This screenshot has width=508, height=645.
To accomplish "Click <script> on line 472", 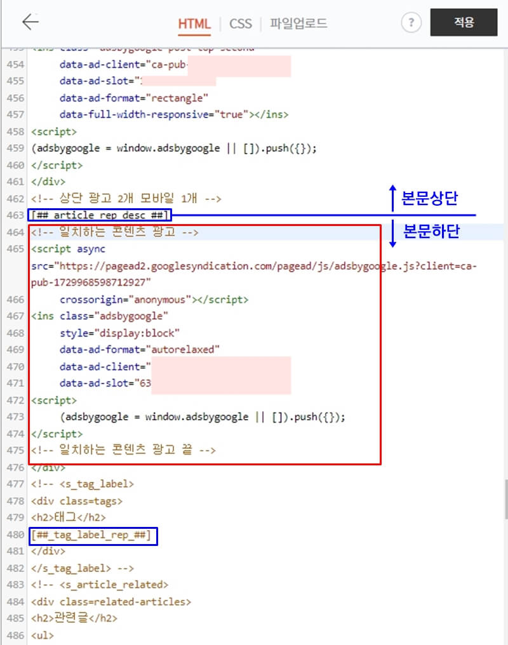I will tap(54, 401).
